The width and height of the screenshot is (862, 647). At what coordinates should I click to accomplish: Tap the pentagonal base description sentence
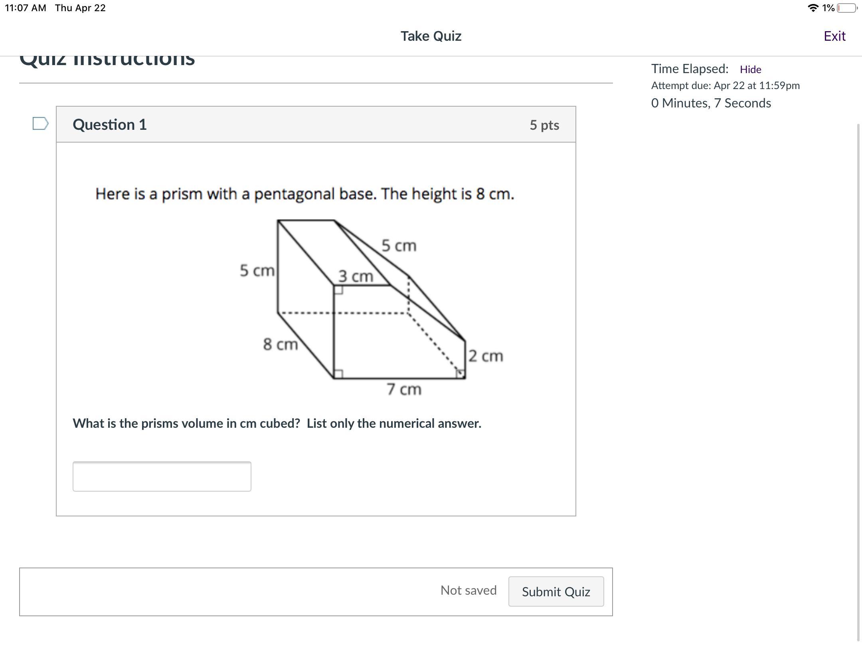click(304, 194)
